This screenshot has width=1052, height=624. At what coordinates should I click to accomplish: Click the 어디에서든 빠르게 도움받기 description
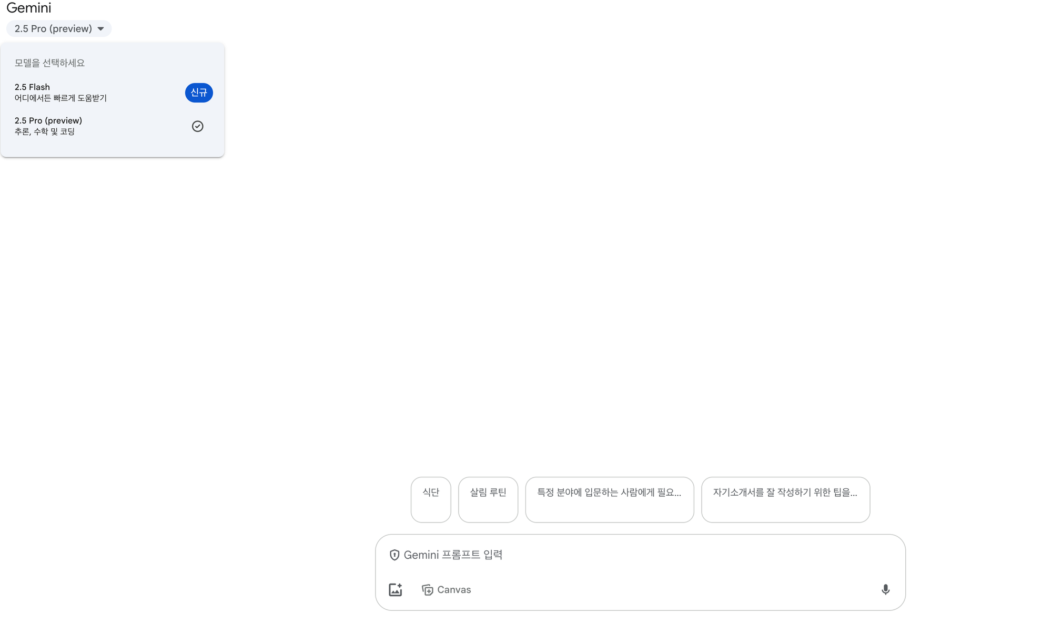click(x=60, y=98)
